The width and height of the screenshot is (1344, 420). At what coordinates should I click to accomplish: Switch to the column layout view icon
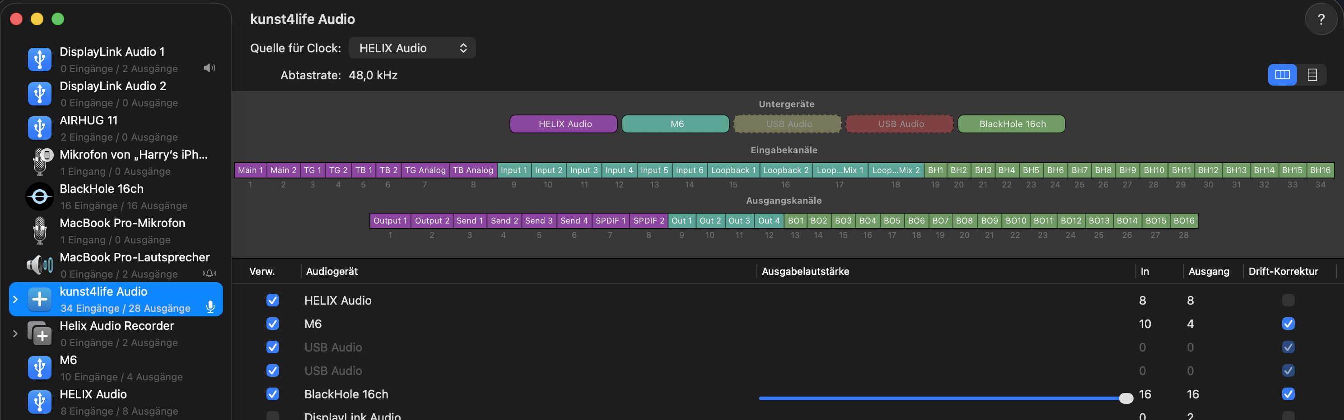1282,75
